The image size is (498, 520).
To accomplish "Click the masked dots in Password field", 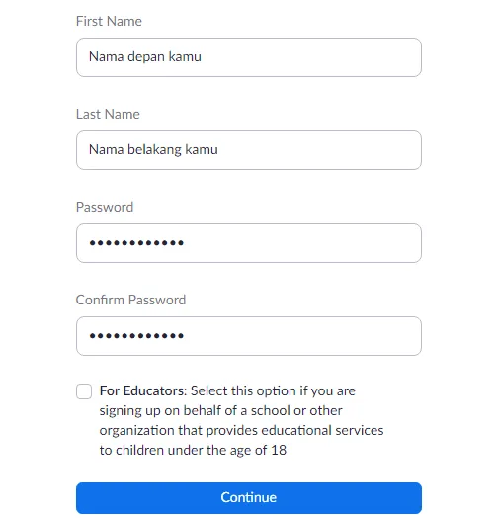I will pyautogui.click(x=136, y=243).
